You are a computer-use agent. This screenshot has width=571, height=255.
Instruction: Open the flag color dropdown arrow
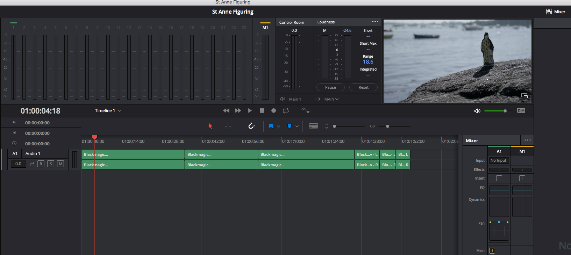click(x=278, y=126)
